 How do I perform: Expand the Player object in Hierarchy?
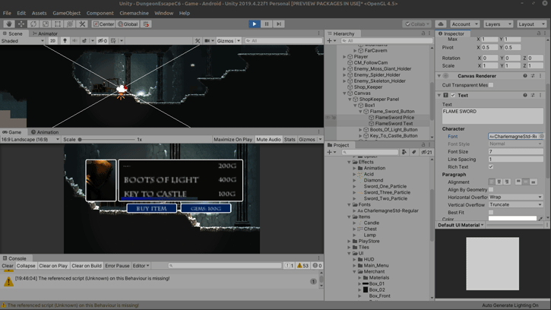click(x=344, y=56)
